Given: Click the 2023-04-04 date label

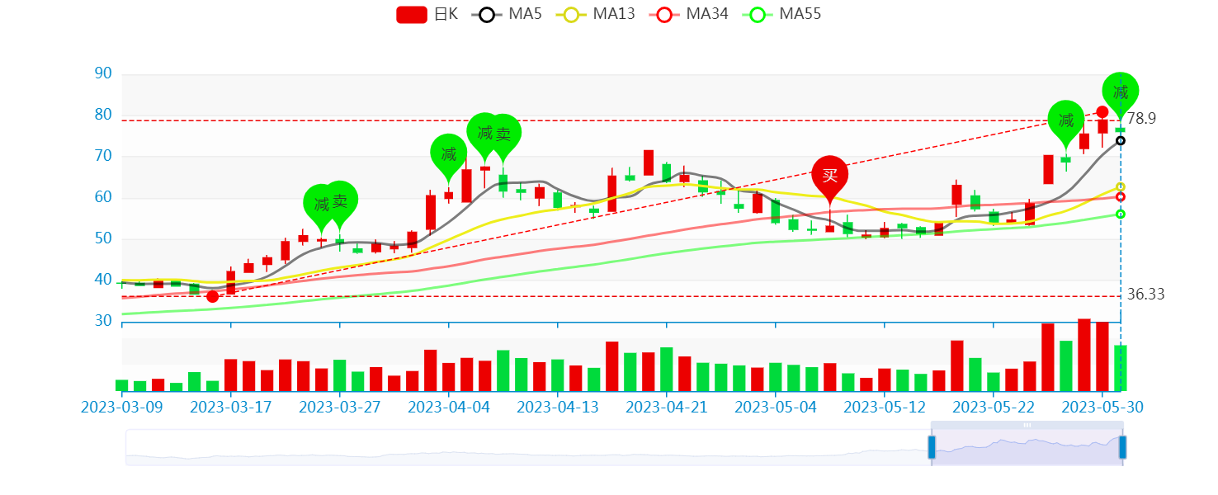Looking at the screenshot, I should click(x=448, y=407).
